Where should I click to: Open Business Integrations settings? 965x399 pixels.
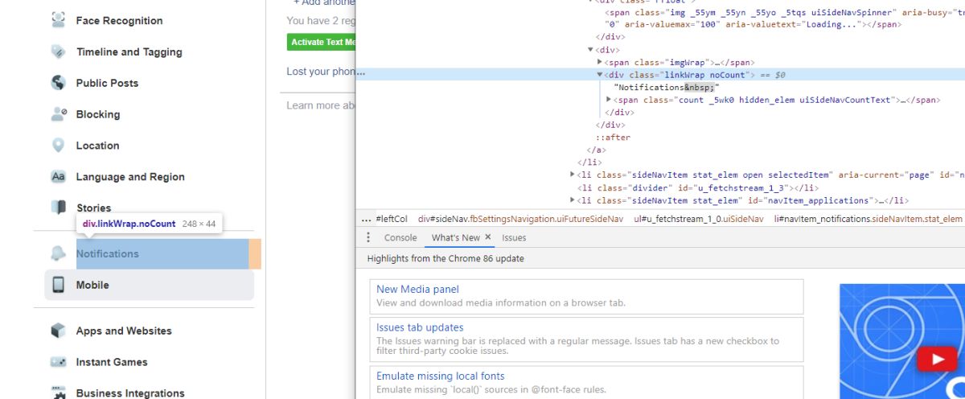[x=130, y=393]
